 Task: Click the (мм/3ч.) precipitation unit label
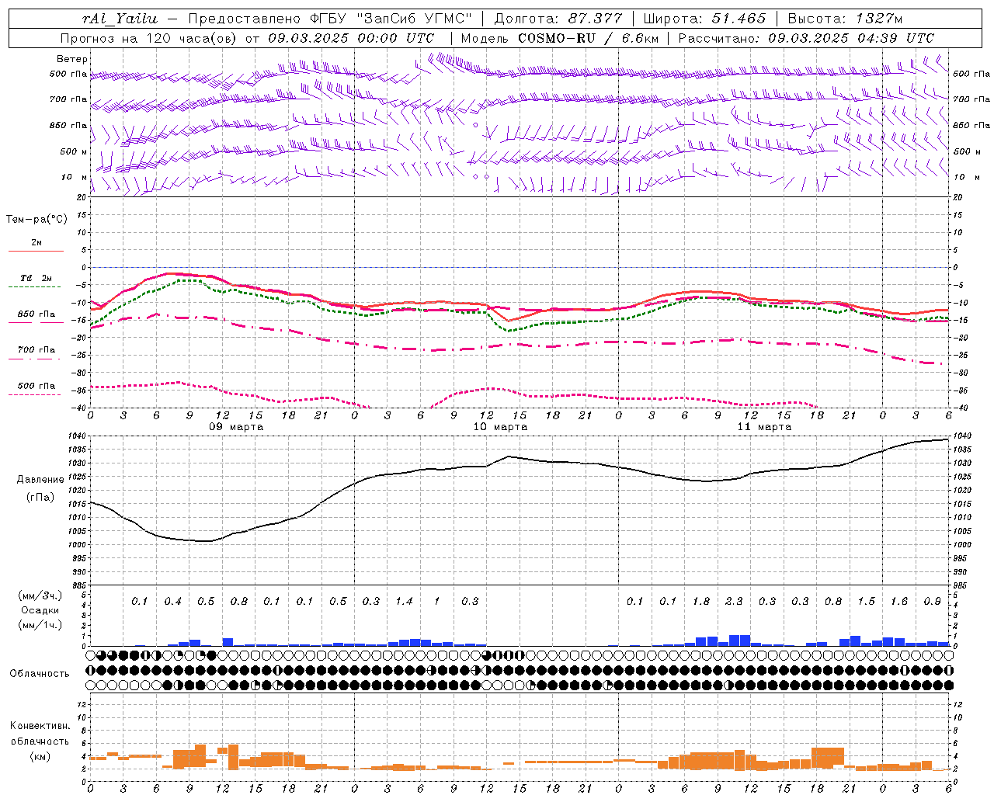[x=40, y=595]
